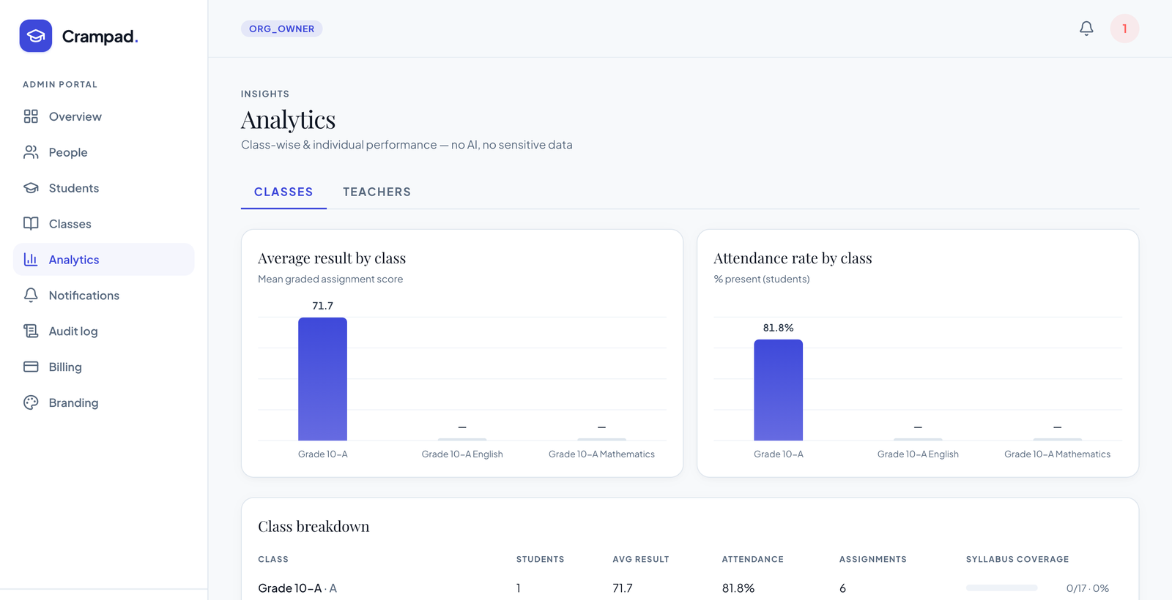Open Students in the sidebar
This screenshot has width=1172, height=600.
pyautogui.click(x=104, y=188)
